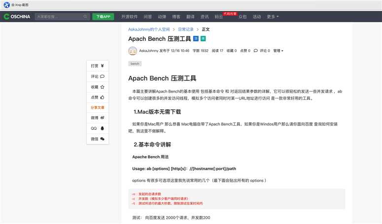Image resolution: width=382 pixels, height=224 pixels.
Task: Open the AskaJohnny author name link
Action: tap(148, 51)
